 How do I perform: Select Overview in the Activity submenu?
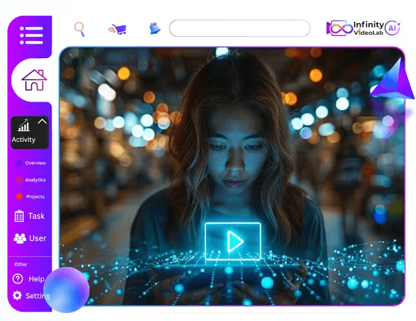point(35,163)
